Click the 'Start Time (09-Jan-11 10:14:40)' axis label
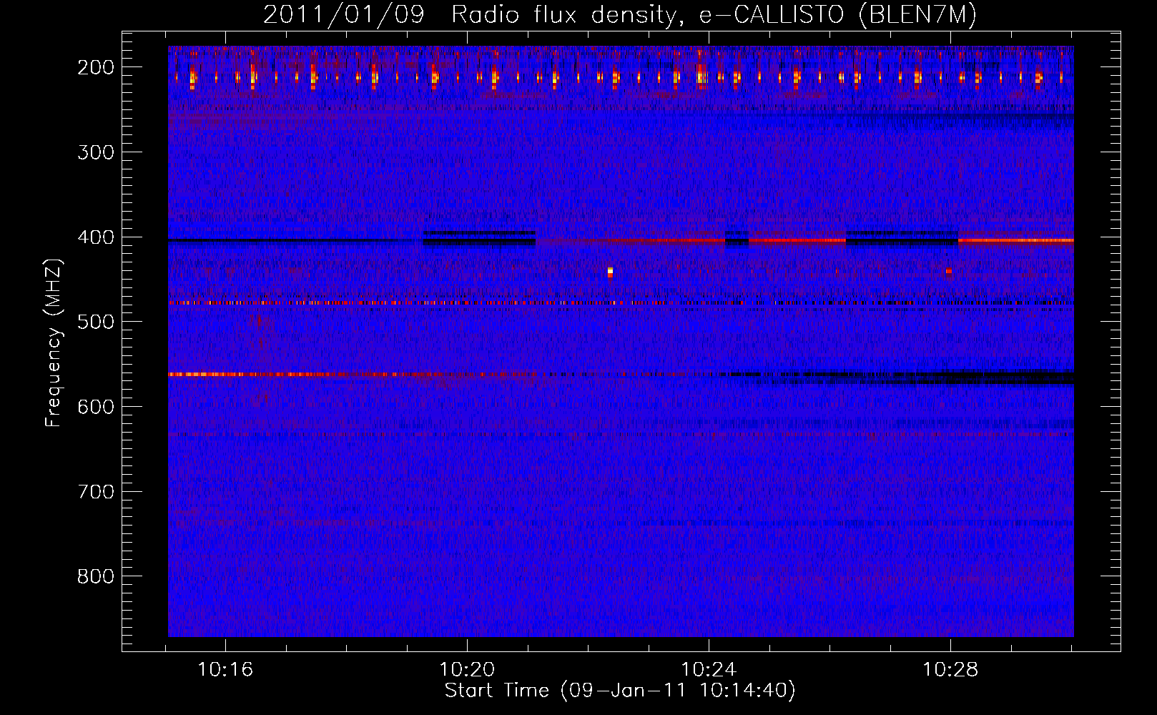Image resolution: width=1157 pixels, height=715 pixels. [620, 691]
